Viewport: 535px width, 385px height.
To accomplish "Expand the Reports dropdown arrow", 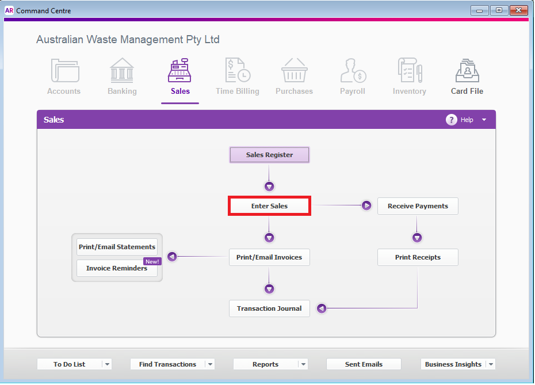I will coord(303,364).
